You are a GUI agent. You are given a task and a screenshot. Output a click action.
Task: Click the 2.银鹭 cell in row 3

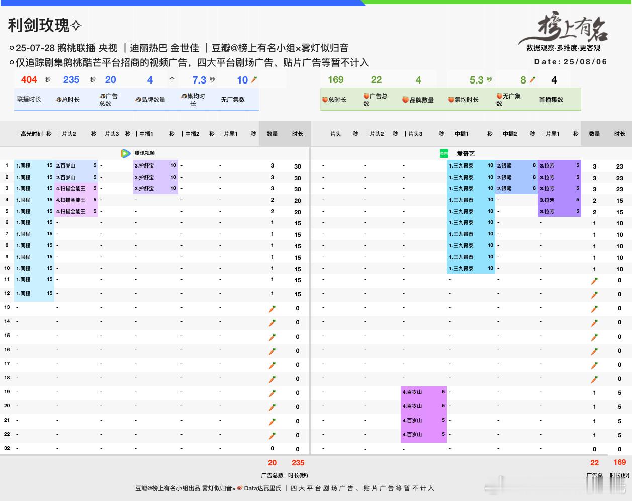pyautogui.click(x=516, y=189)
